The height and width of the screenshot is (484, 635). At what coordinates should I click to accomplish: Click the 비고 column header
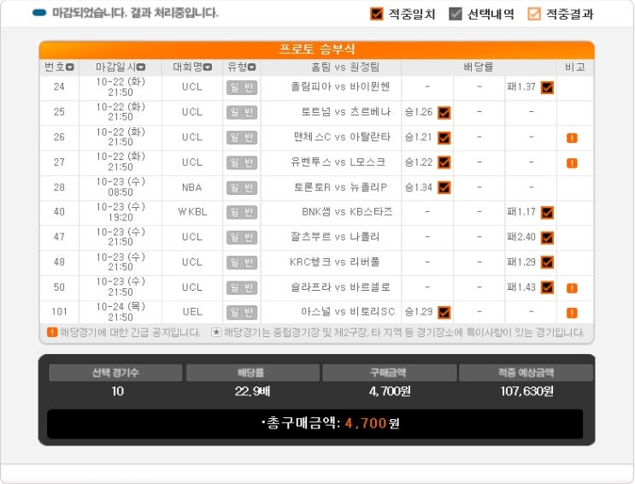[x=575, y=67]
